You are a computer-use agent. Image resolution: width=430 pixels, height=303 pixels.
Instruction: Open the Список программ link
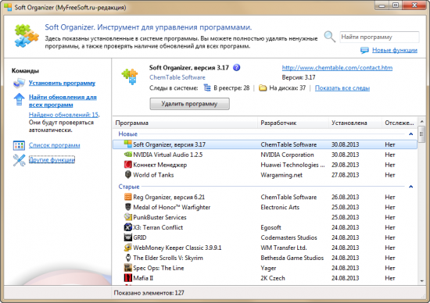pyautogui.click(x=54, y=145)
